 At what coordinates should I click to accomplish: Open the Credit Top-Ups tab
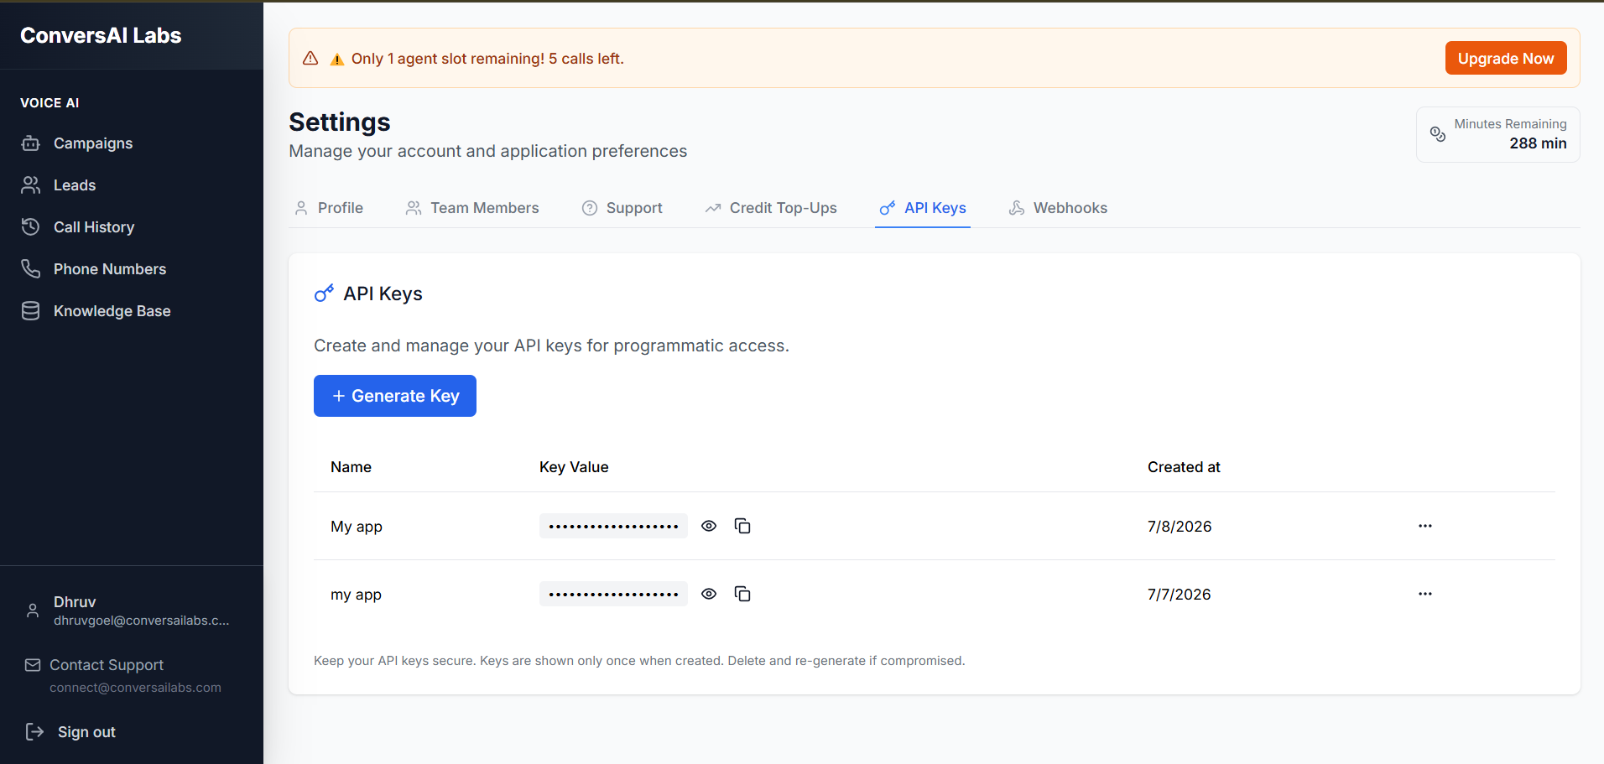771,208
